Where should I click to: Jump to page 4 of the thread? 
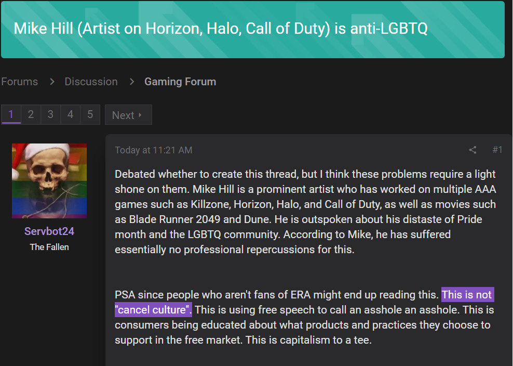pyautogui.click(x=70, y=114)
